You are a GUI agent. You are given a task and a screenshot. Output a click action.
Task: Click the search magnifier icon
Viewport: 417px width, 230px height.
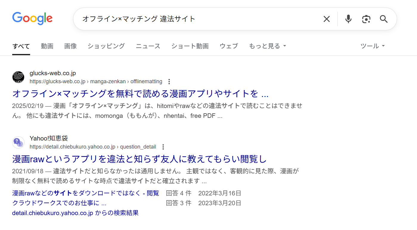pos(383,19)
